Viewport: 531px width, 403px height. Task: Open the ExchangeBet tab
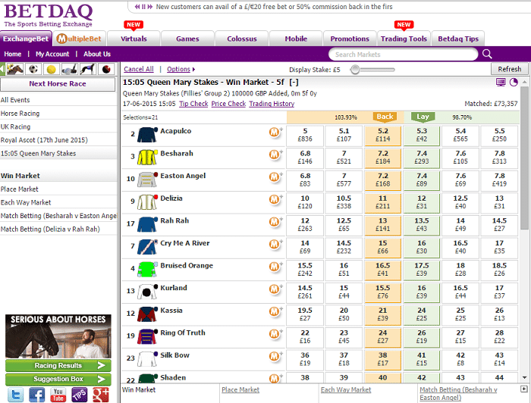(x=26, y=39)
